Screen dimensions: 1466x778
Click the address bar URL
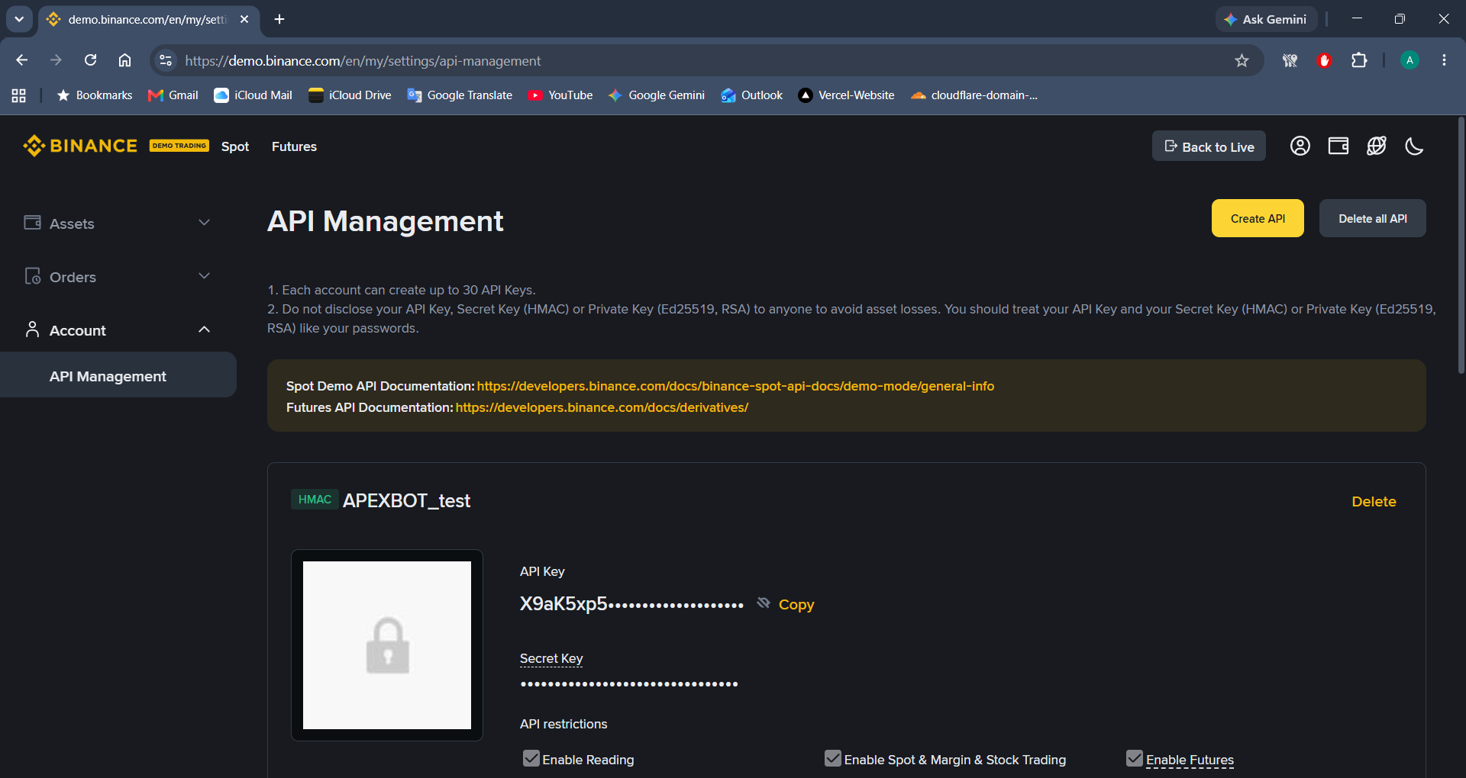point(363,61)
